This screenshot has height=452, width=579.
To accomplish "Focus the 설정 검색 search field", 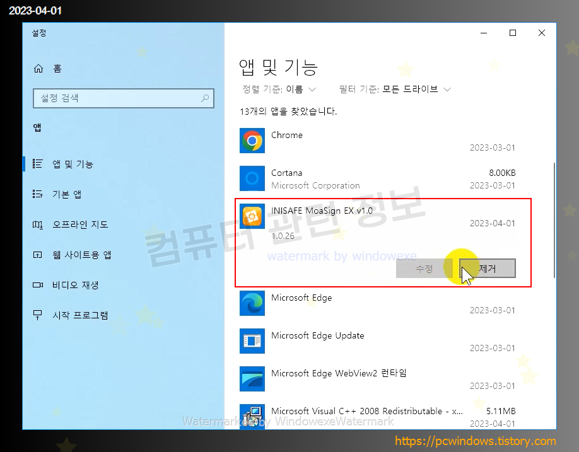I will pyautogui.click(x=124, y=98).
